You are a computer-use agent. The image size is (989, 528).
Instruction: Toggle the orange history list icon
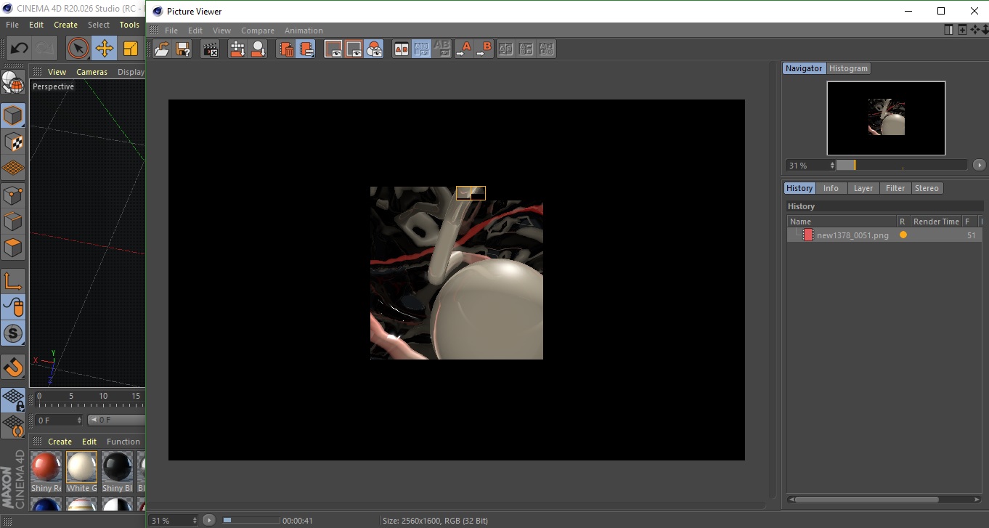[306, 49]
